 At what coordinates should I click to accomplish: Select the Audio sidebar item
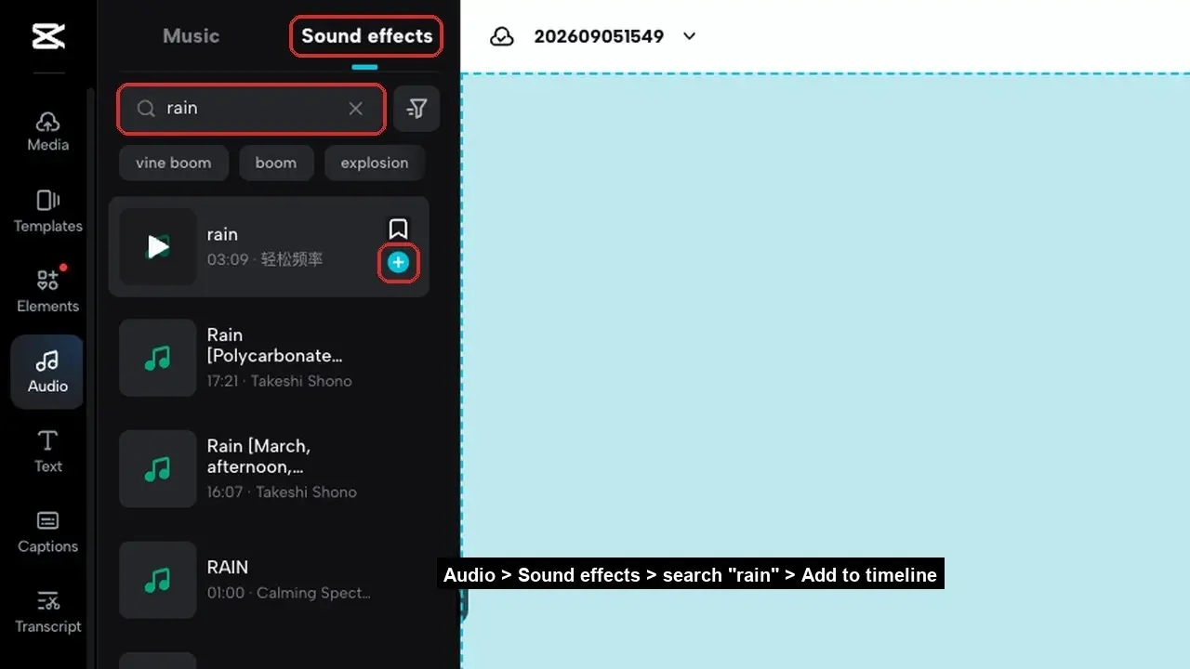click(47, 372)
